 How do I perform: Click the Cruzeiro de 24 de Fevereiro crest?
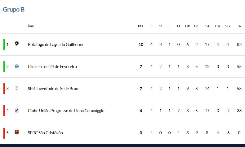(17, 66)
